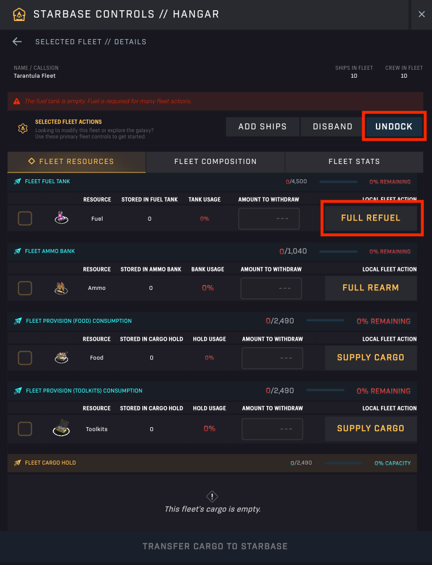This screenshot has height=565, width=432.
Task: Select the Ammo row checkbox
Action: click(25, 288)
